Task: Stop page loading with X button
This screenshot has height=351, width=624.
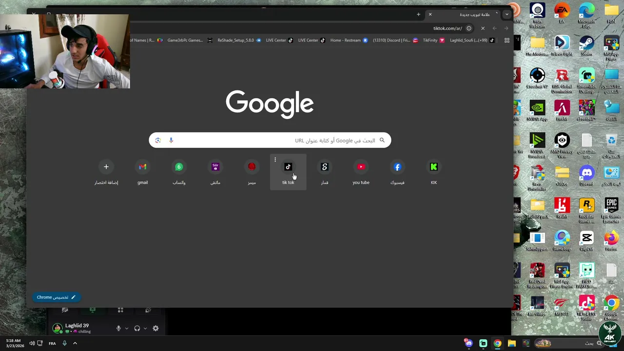Action: [x=483, y=28]
